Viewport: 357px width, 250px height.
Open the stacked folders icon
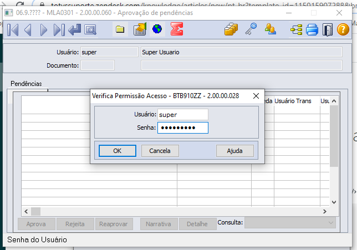pyautogui.click(x=231, y=29)
